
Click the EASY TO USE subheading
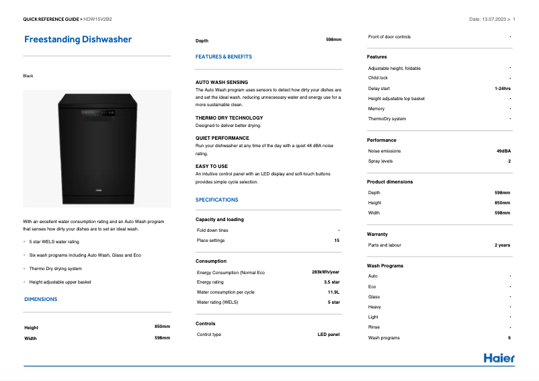click(x=212, y=166)
